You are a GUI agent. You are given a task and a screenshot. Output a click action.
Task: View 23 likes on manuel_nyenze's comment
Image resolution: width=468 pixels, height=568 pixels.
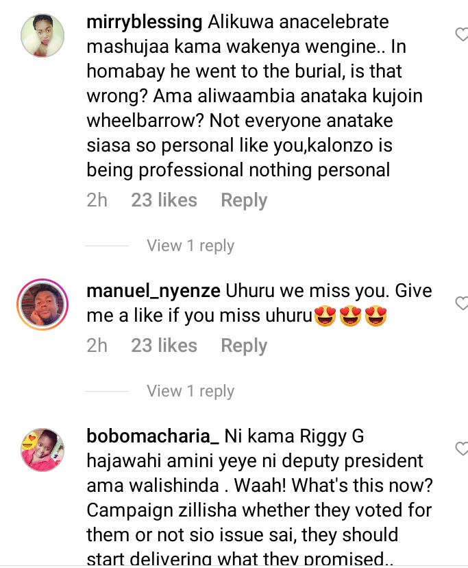[164, 345]
